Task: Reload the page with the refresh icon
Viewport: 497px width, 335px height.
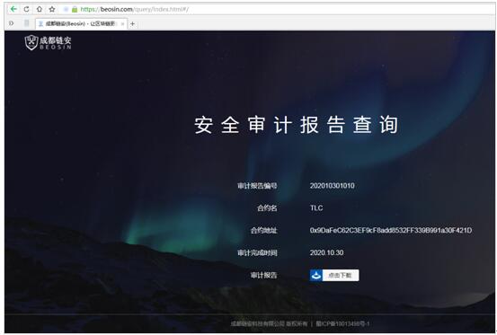Action: [26, 9]
